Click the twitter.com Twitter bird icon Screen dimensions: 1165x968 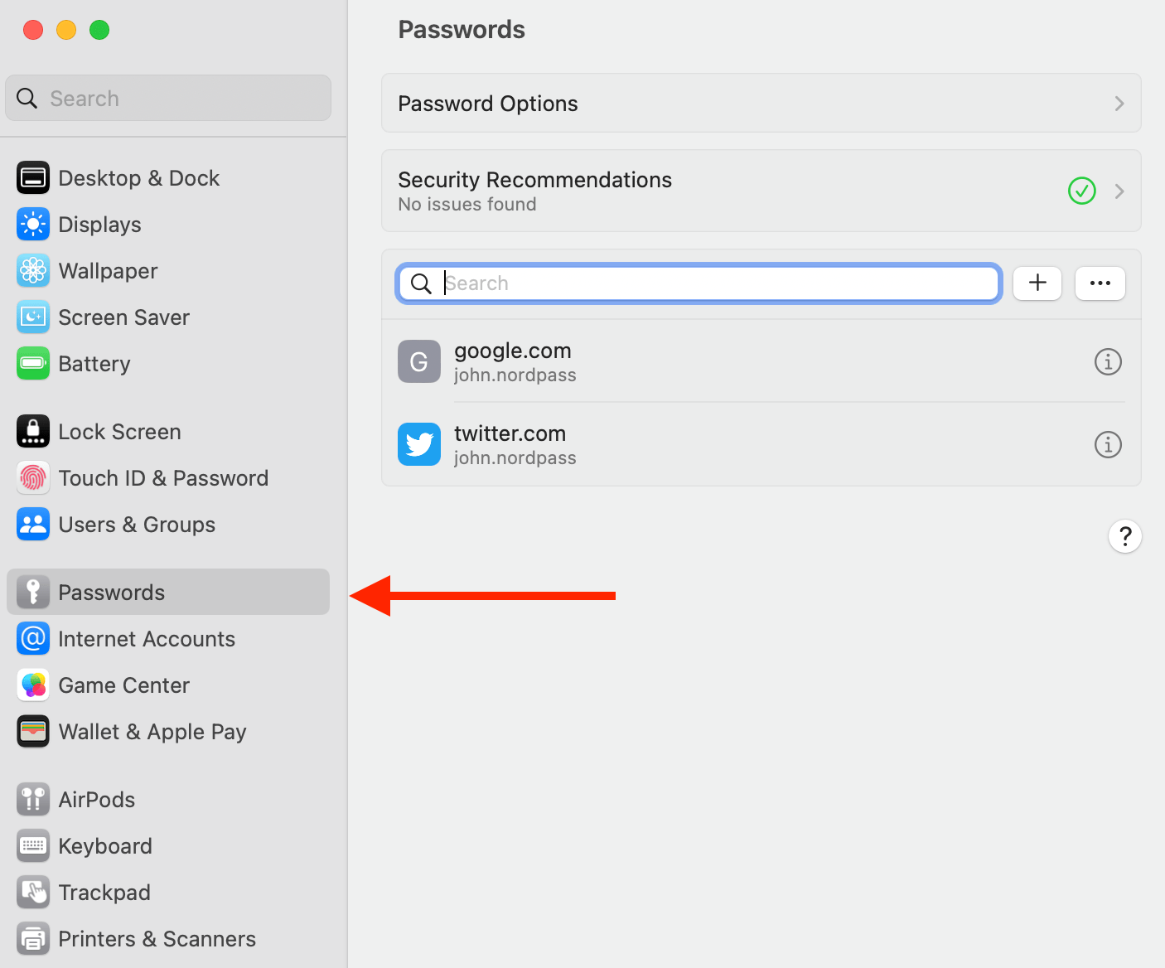click(419, 444)
